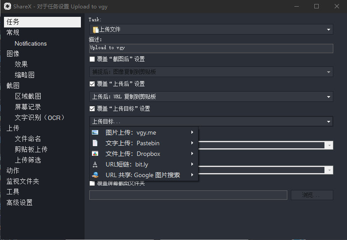Click the file upload icon beside Dropbox
This screenshot has width=347, height=240.
tap(95, 154)
